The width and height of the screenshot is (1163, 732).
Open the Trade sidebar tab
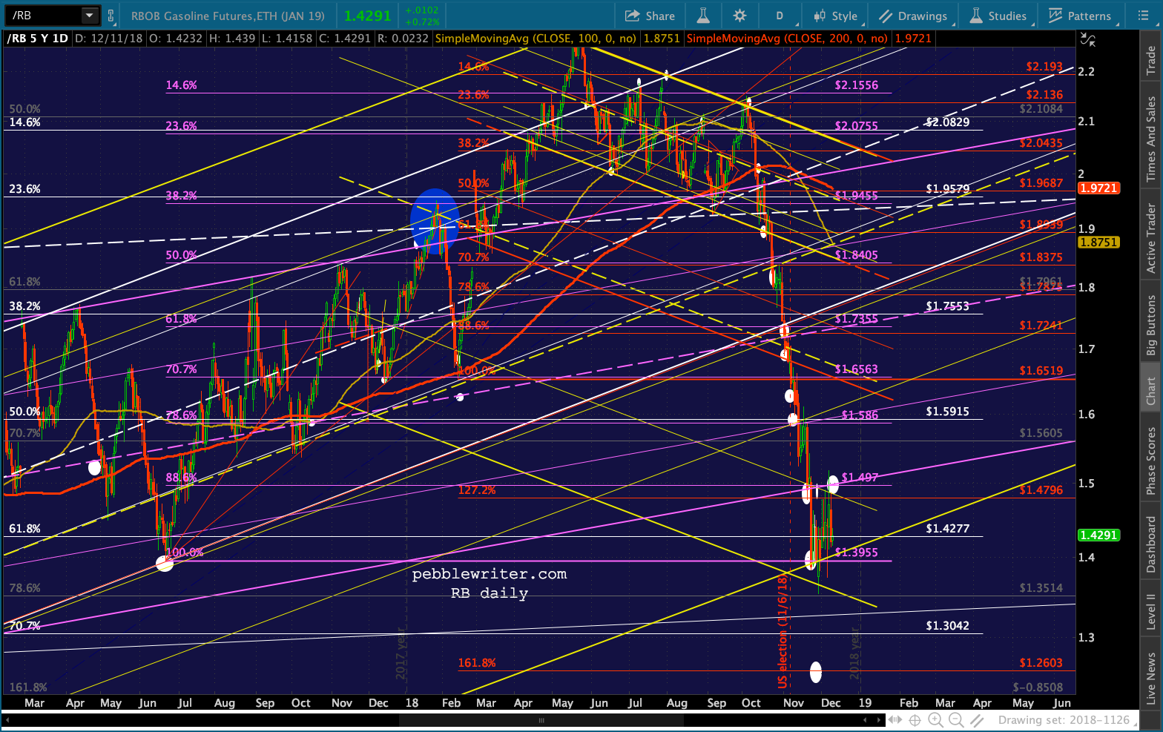(x=1151, y=60)
